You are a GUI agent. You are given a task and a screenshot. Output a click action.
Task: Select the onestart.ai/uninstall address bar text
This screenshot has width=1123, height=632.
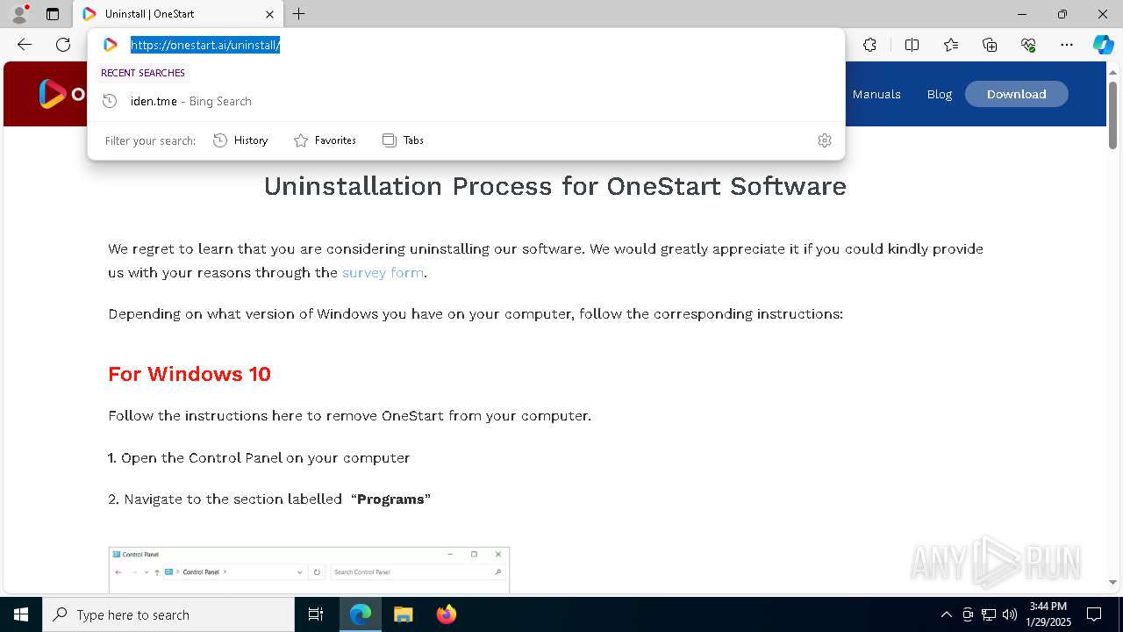(x=205, y=45)
